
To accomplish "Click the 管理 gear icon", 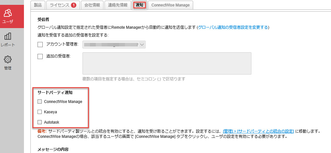I will click(8, 60).
